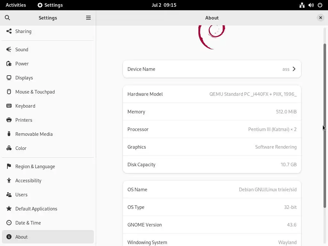Click the Default Applications star icon
Screen dimensions: 328x246
[9, 209]
